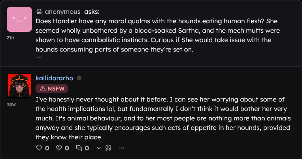Open kallidorarho's avatar picture

(19, 86)
